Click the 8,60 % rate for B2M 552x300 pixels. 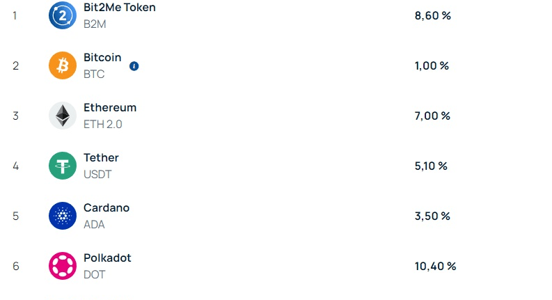click(432, 15)
